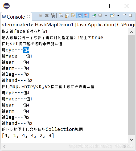
Task: Close the Console tab via its X
Action: (x=28, y=17)
